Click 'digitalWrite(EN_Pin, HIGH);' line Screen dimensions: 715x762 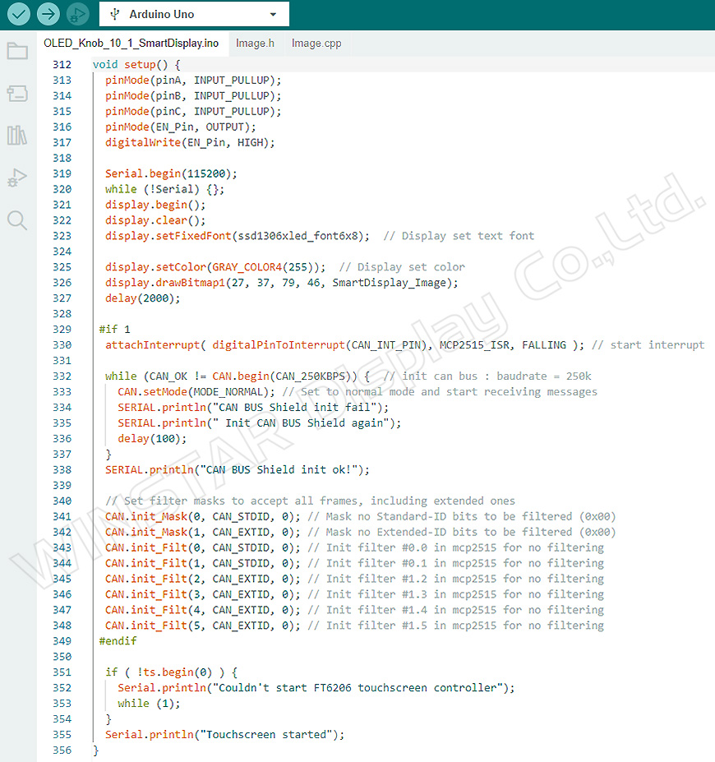coord(190,142)
